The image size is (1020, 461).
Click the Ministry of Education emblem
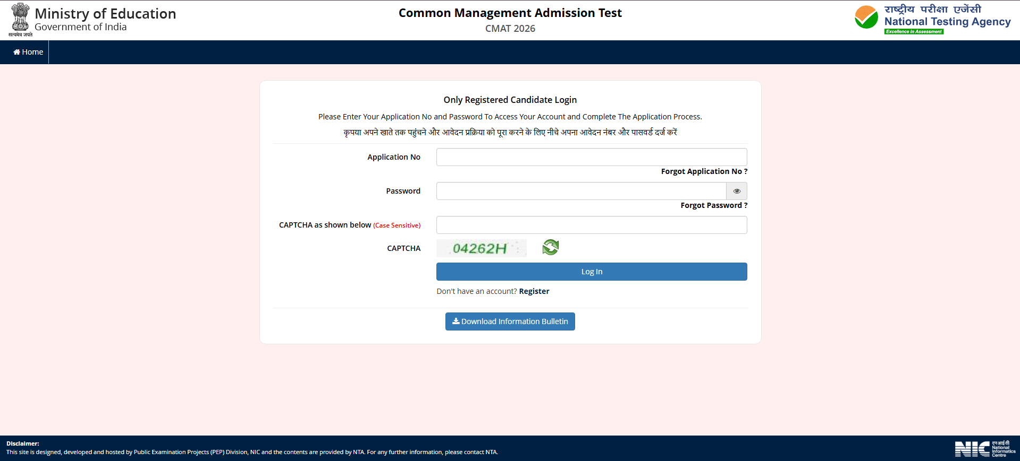20,20
